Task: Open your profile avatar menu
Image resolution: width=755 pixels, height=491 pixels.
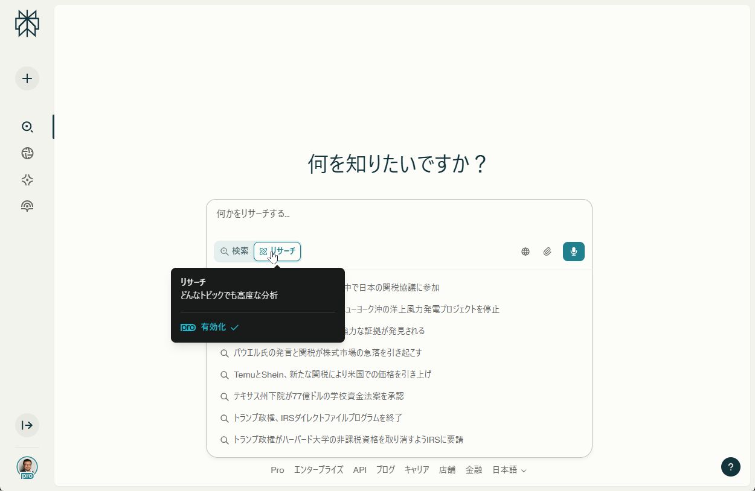Action: tap(27, 467)
